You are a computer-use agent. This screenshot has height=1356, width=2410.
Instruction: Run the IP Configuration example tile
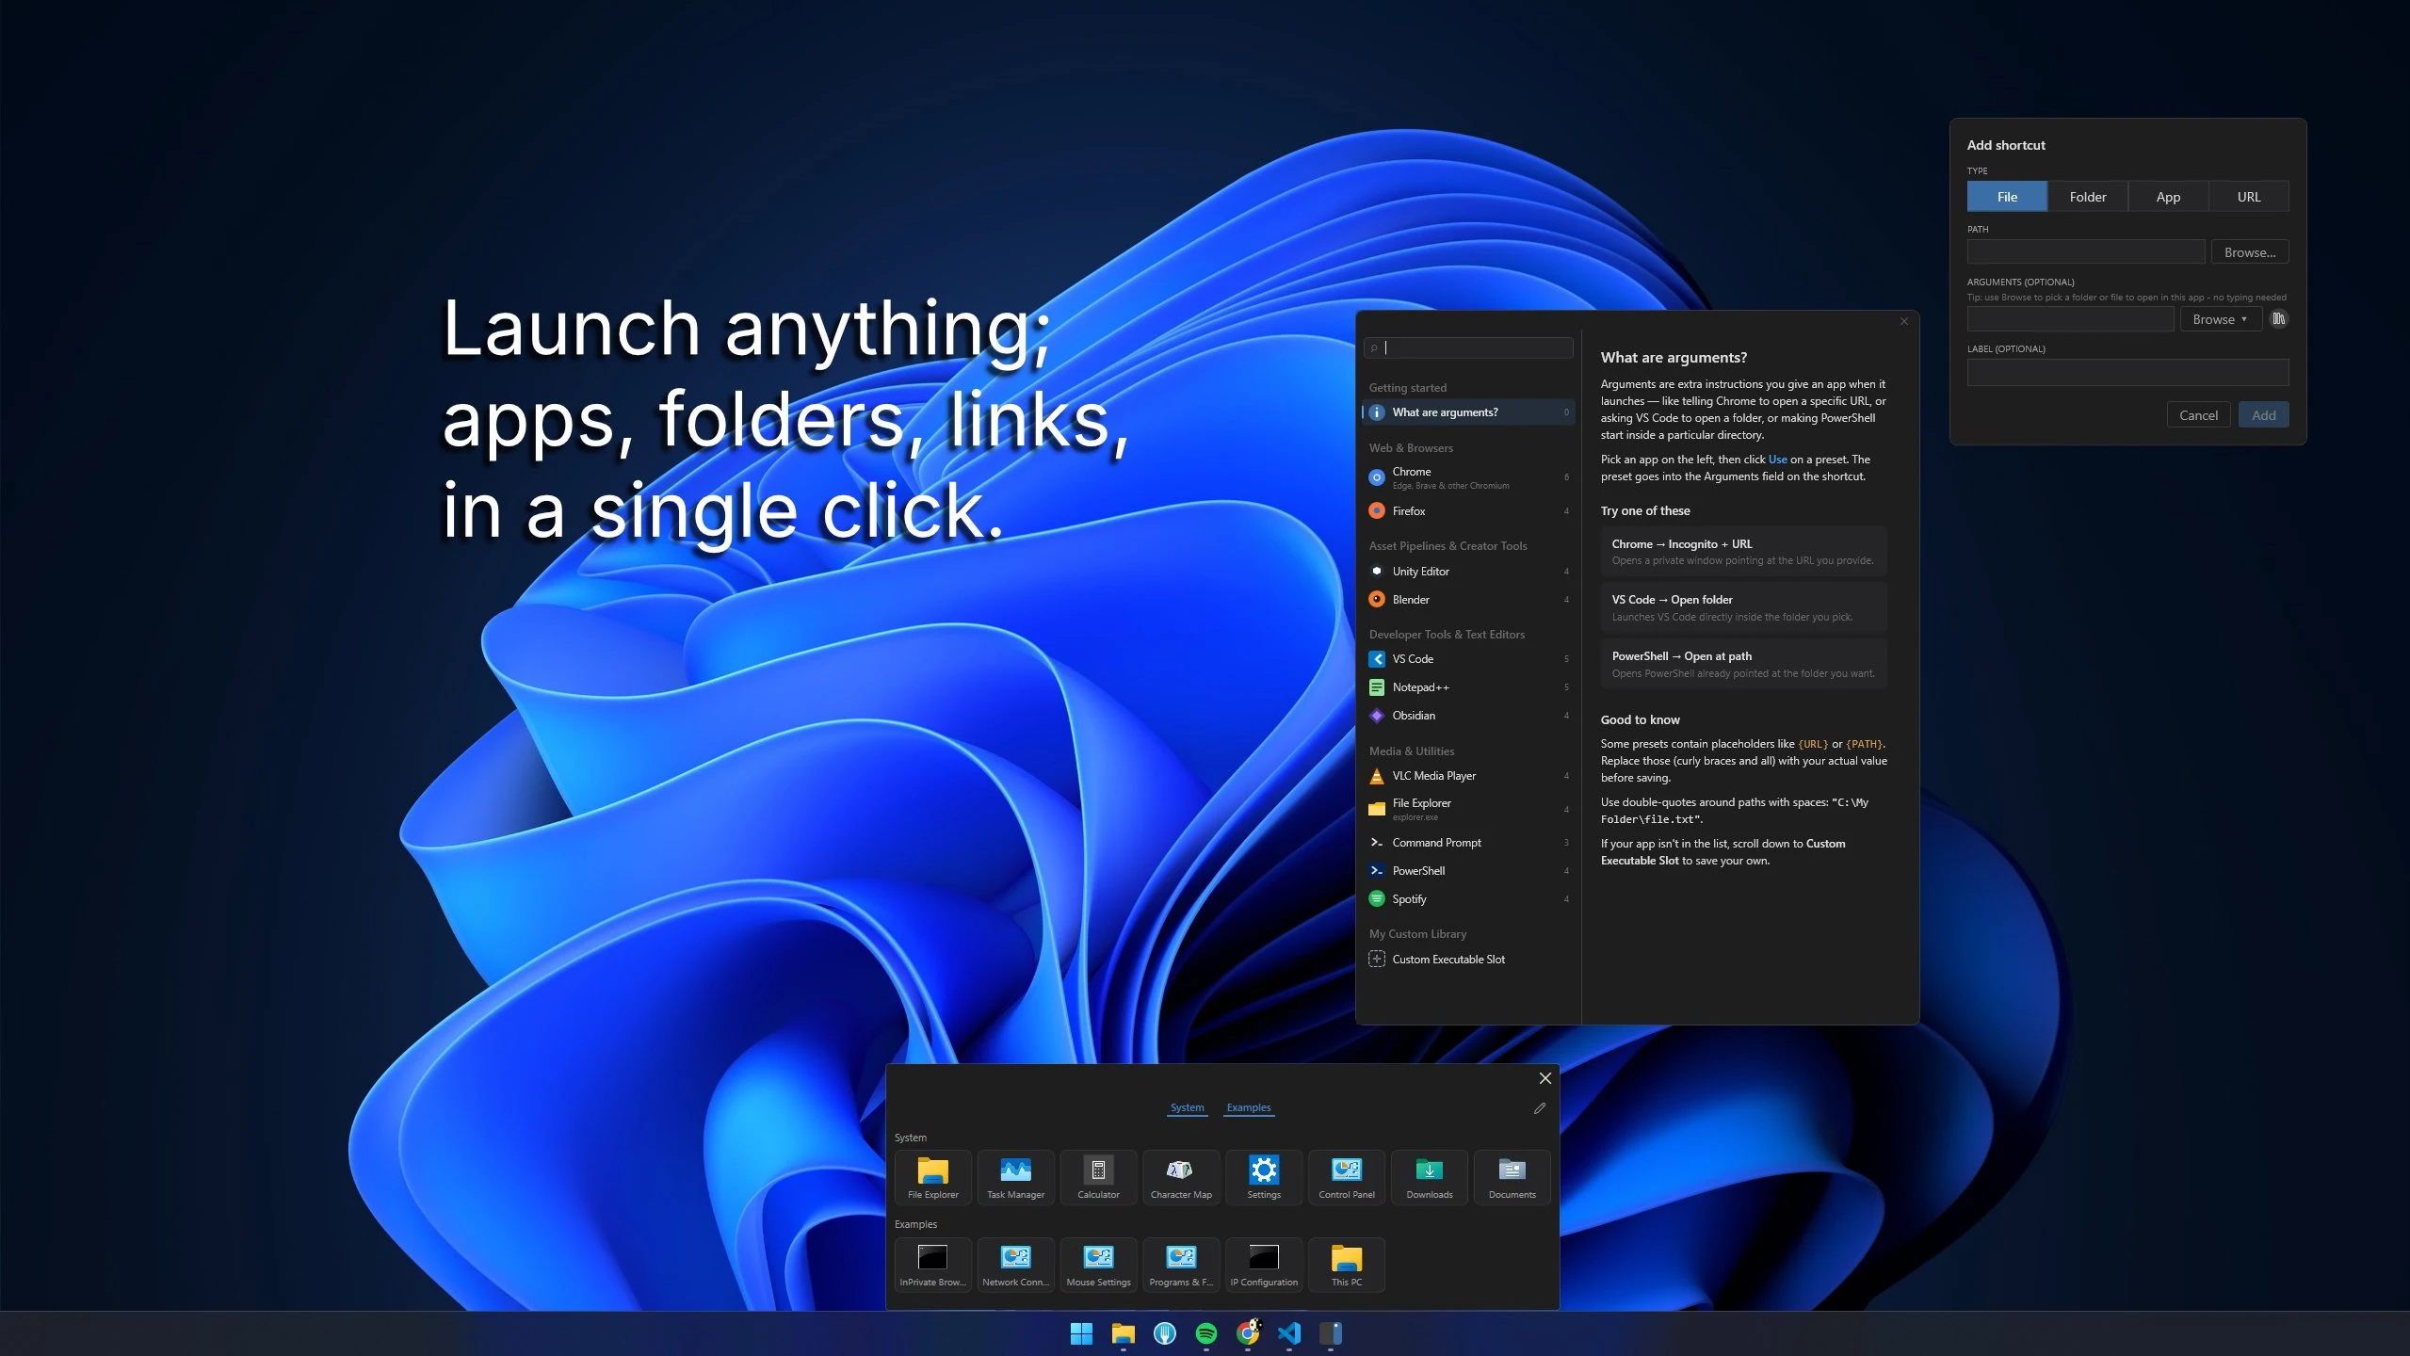(x=1264, y=1265)
